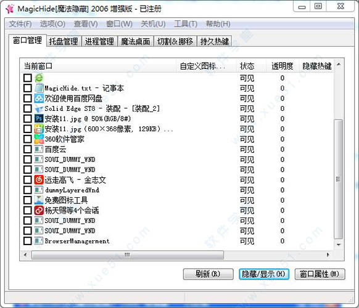This screenshot has height=308, width=359.
Task: Click the image viewer icon beside 安装11.jpg (600×368像素
Action: coord(39,129)
